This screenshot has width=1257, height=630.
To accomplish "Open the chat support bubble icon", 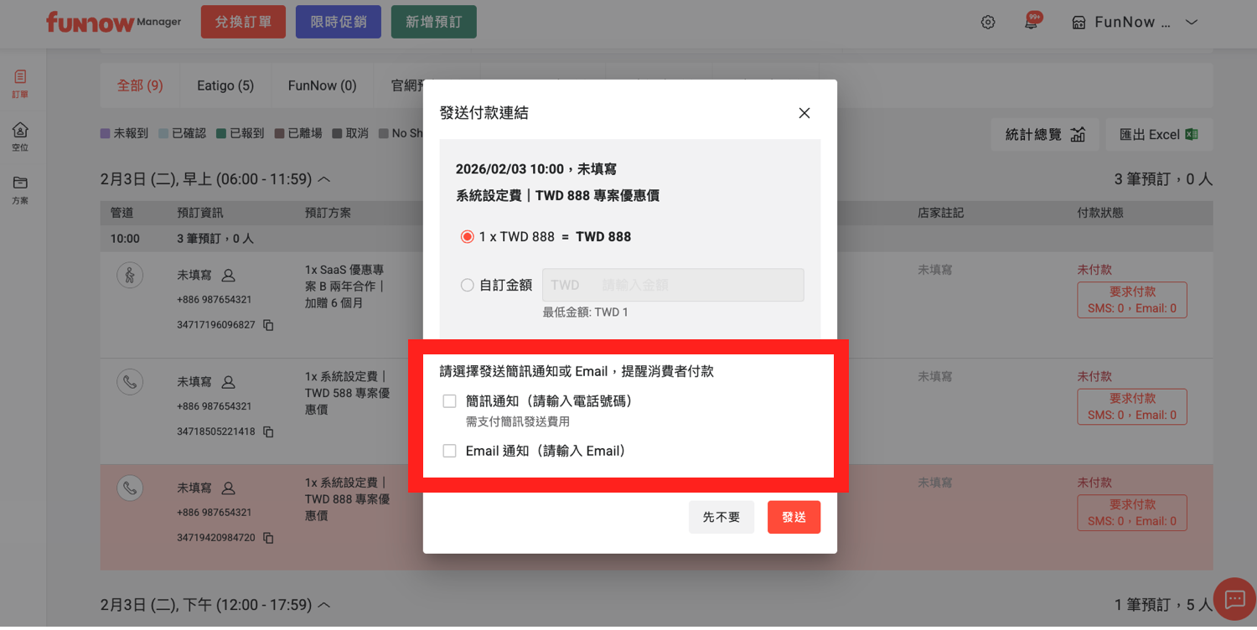I will point(1235,599).
